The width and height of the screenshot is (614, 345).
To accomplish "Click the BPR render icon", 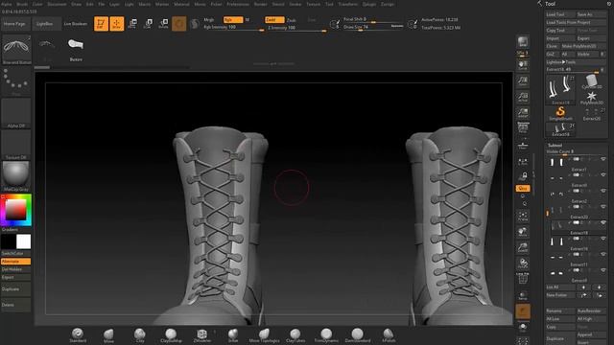I will pos(522,42).
